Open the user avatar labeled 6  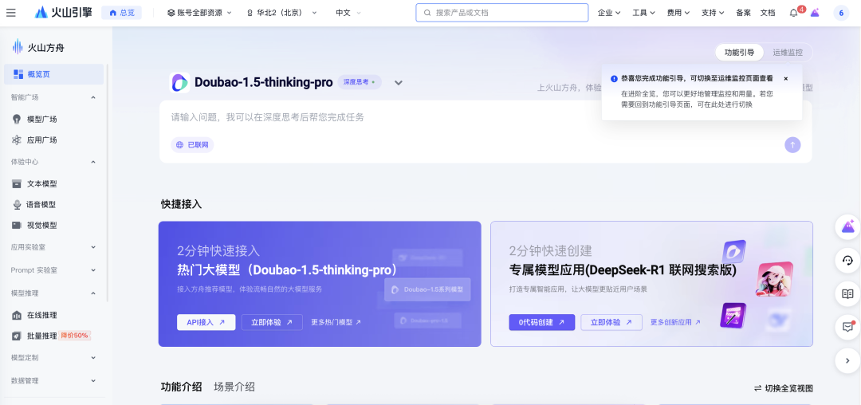[x=841, y=14]
